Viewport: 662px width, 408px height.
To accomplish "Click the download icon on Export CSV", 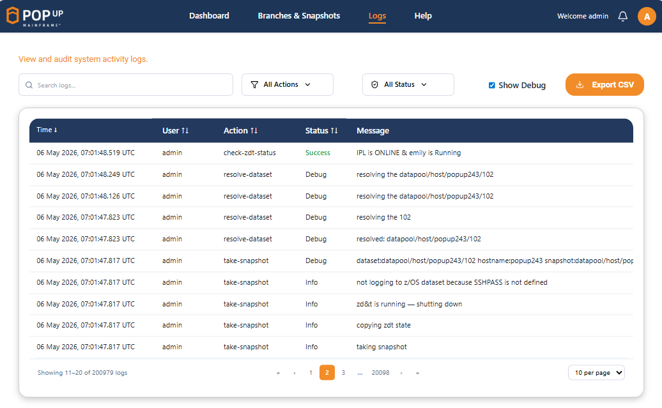I will tap(580, 85).
